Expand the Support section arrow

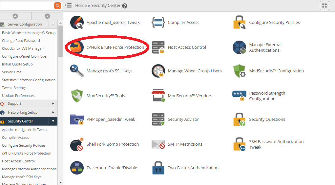pyautogui.click(x=53, y=103)
